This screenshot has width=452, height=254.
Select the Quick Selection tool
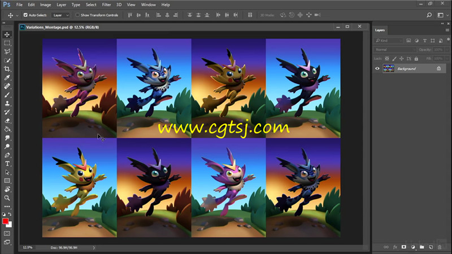tap(7, 60)
